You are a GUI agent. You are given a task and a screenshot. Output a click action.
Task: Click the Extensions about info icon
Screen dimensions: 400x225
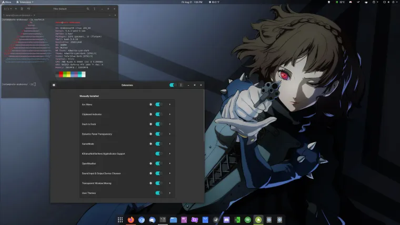point(55,85)
